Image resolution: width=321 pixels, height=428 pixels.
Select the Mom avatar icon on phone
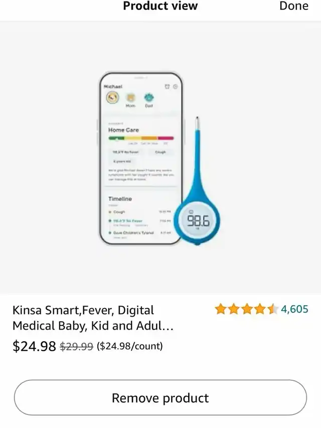pyautogui.click(x=130, y=97)
